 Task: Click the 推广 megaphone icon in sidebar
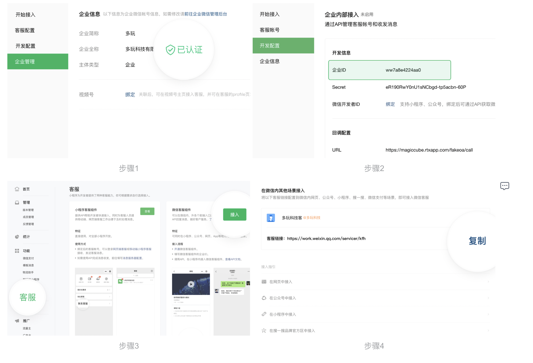point(17,321)
